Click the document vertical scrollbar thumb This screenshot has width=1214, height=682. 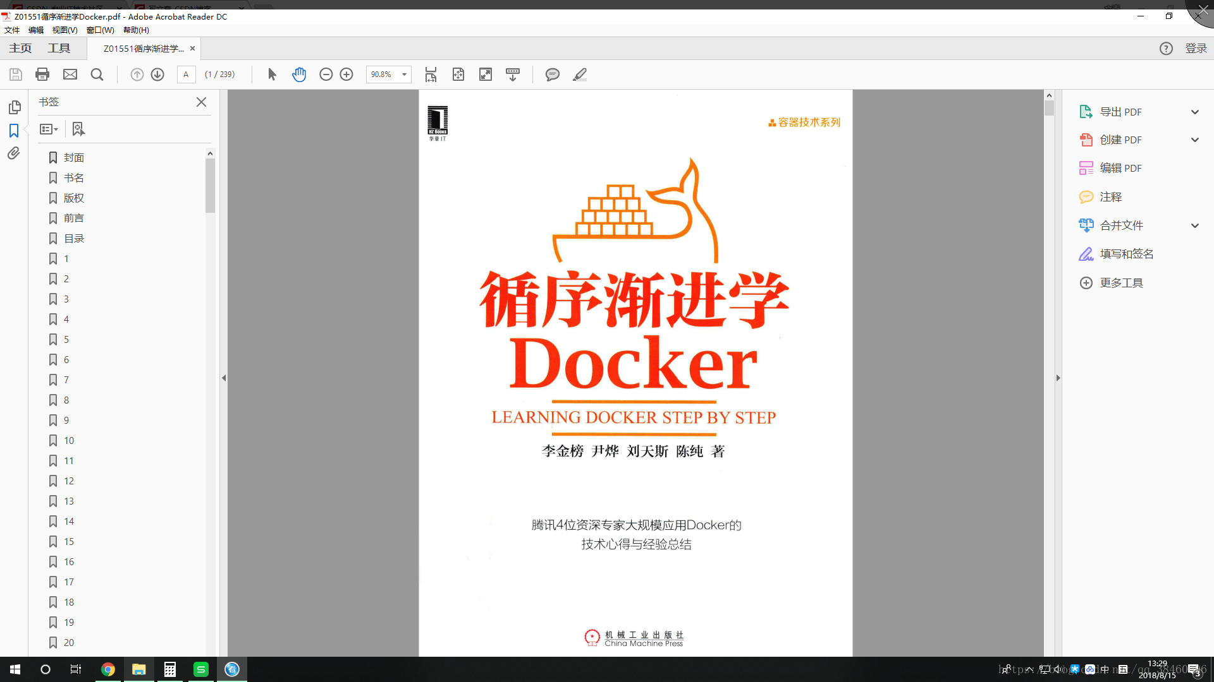1049,108
